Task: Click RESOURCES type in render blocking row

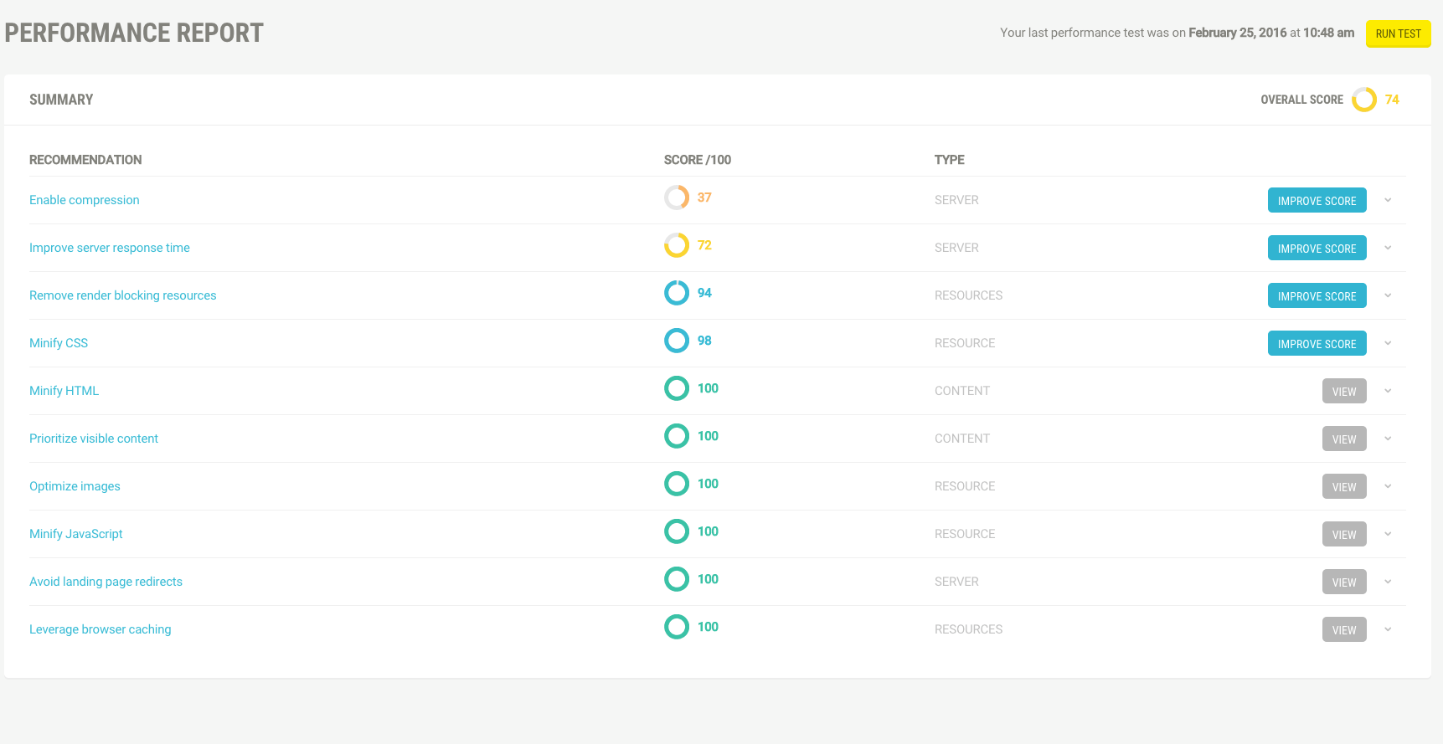Action: (x=968, y=295)
